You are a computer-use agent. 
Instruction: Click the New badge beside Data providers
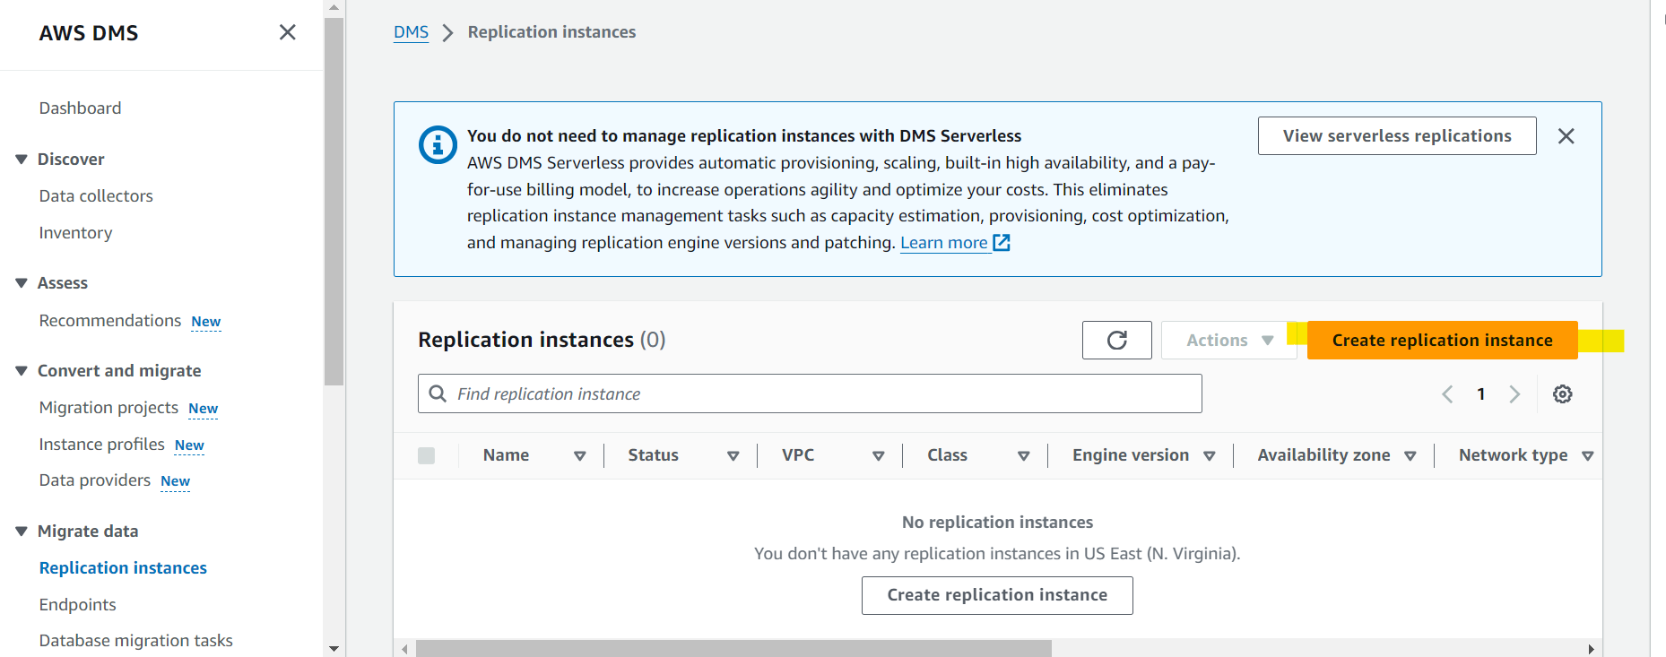tap(176, 481)
